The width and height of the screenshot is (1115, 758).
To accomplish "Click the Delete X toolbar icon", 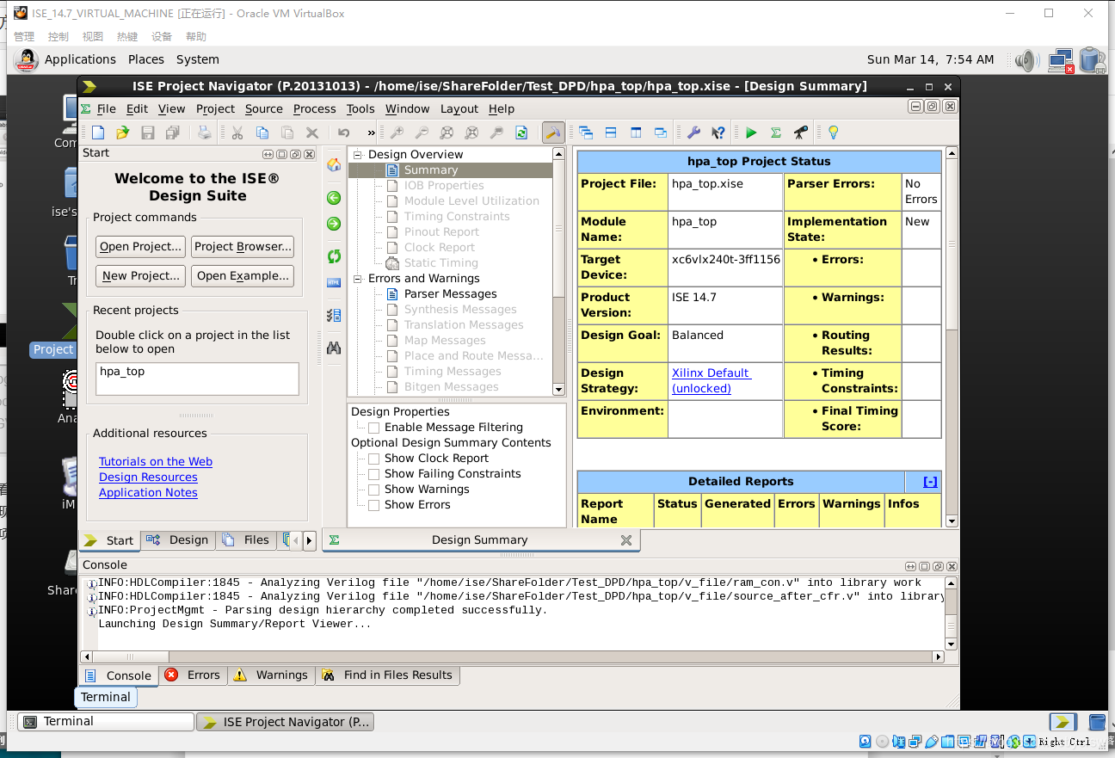I will click(312, 132).
